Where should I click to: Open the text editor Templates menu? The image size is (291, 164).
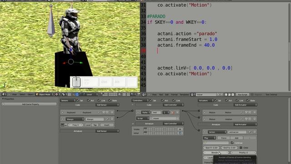pos(184,94)
